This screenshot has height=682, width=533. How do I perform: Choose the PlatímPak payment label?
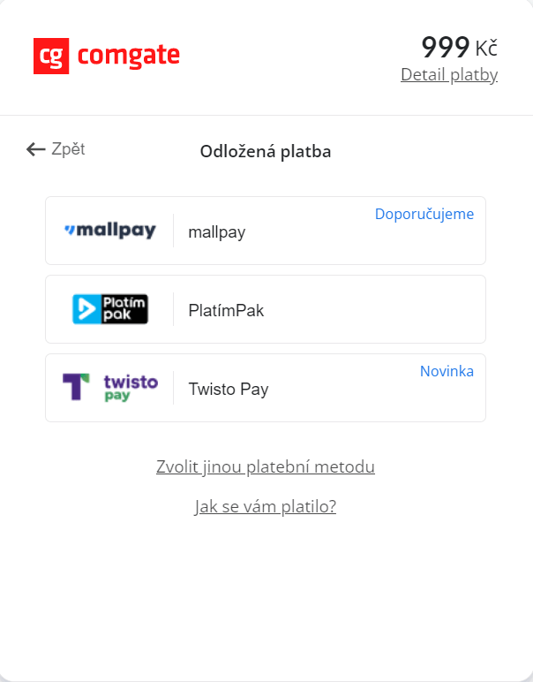pos(226,310)
